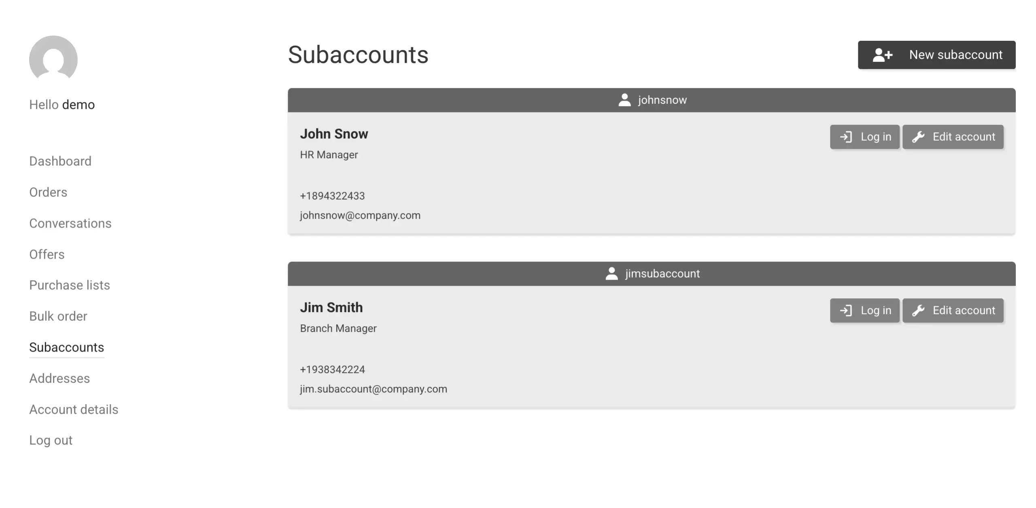Edit account for Jim Smith

[953, 310]
